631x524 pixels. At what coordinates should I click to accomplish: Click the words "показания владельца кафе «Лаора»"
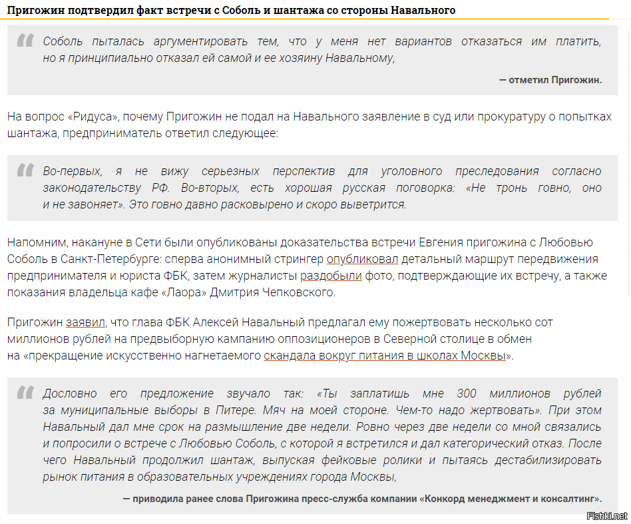click(x=106, y=292)
